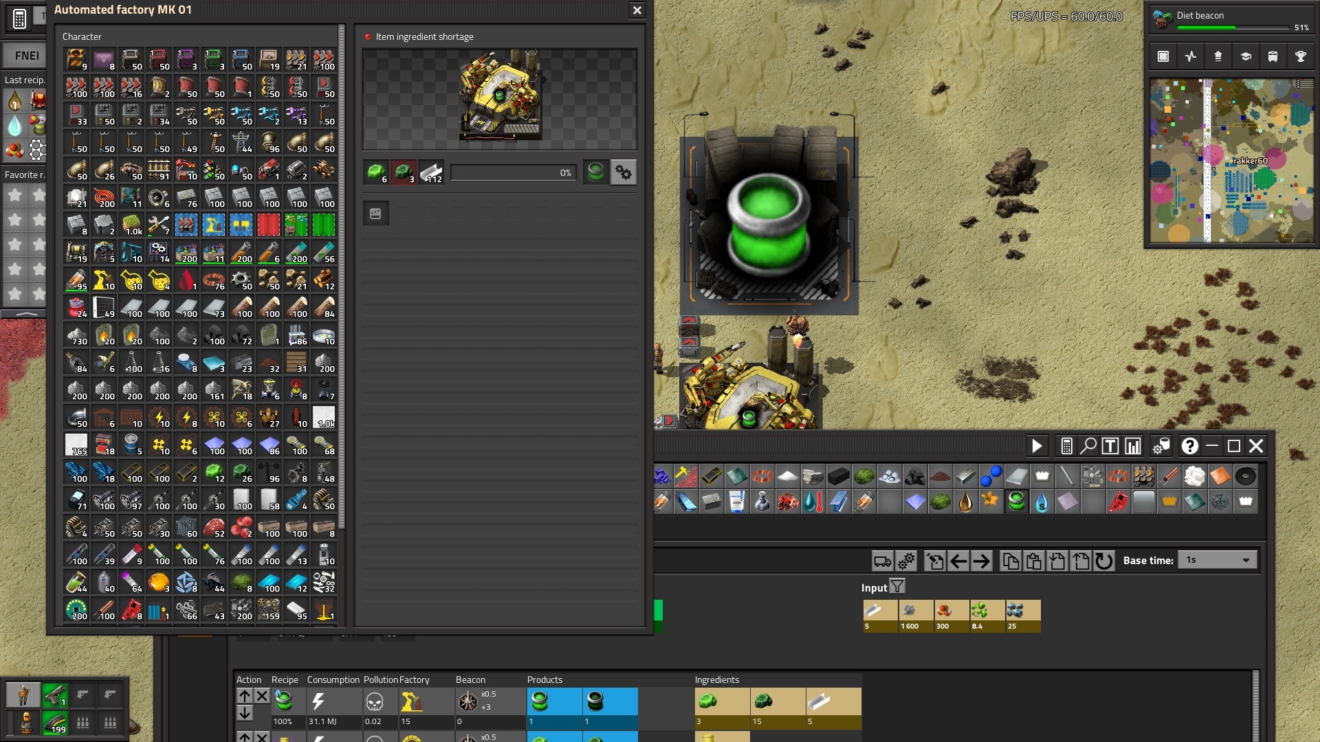The width and height of the screenshot is (1320, 742).
Task: Select the ammo slot showing 199
Action: point(54,723)
